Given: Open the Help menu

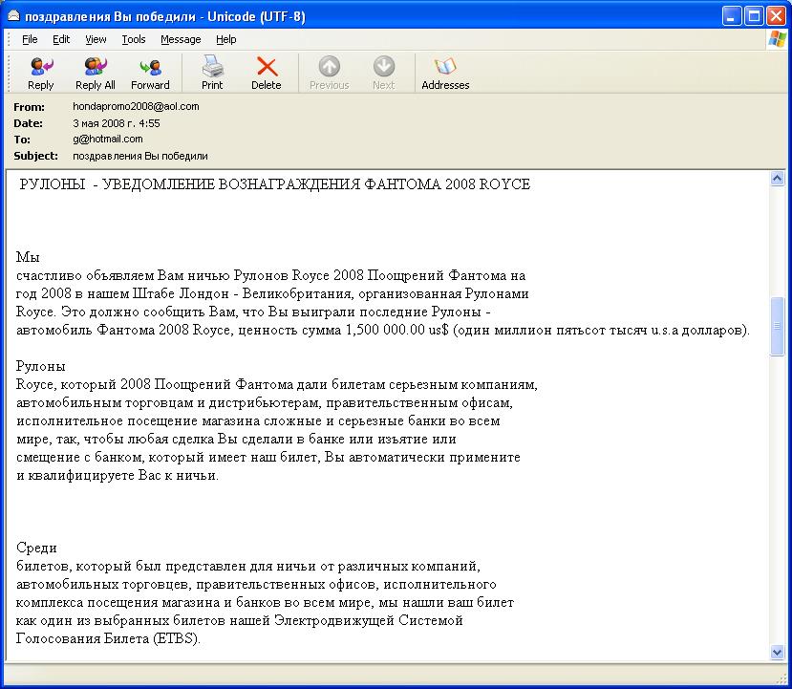Looking at the screenshot, I should point(225,39).
